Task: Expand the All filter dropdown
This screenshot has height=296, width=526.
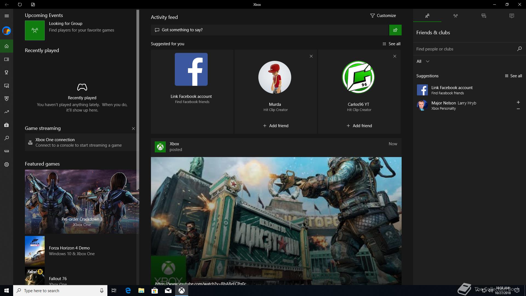Action: point(423,61)
